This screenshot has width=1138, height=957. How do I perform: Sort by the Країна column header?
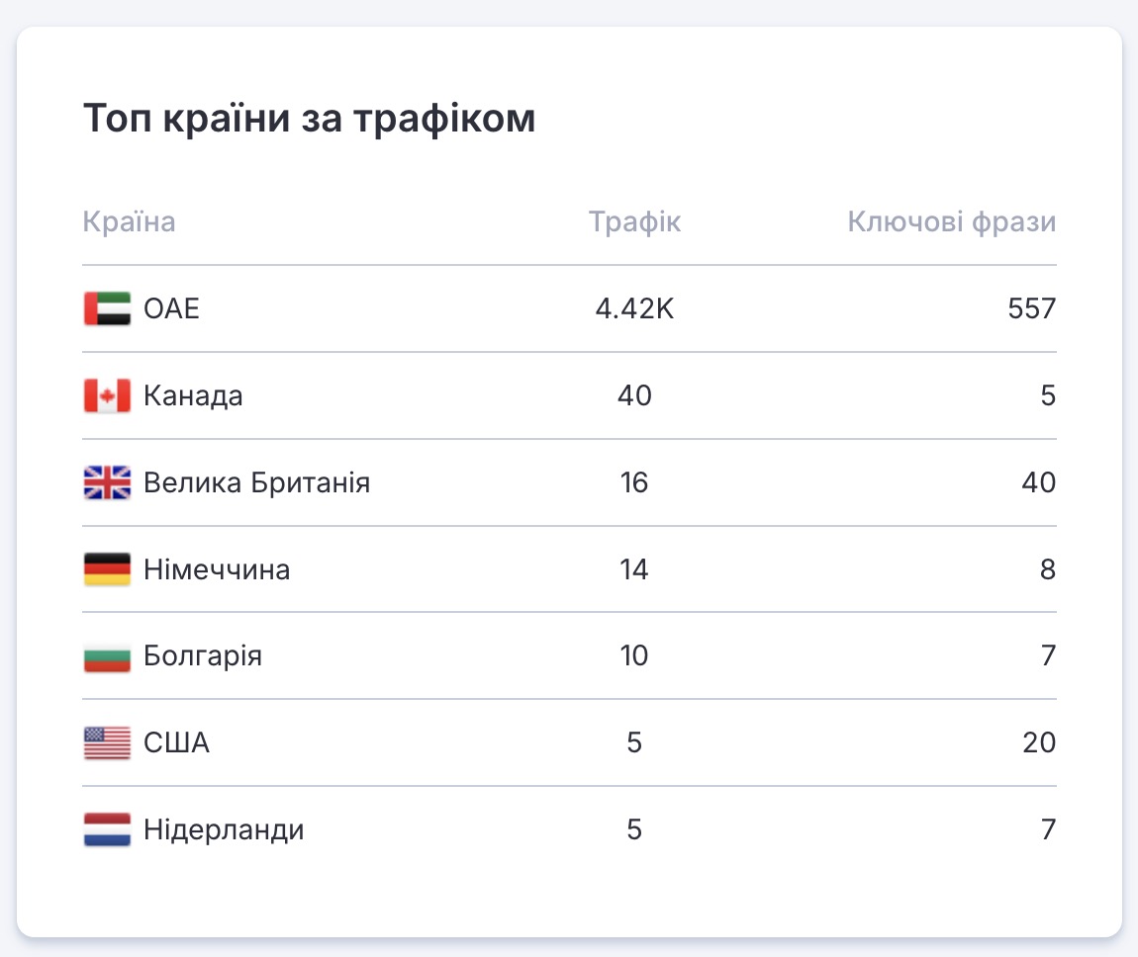(x=129, y=221)
